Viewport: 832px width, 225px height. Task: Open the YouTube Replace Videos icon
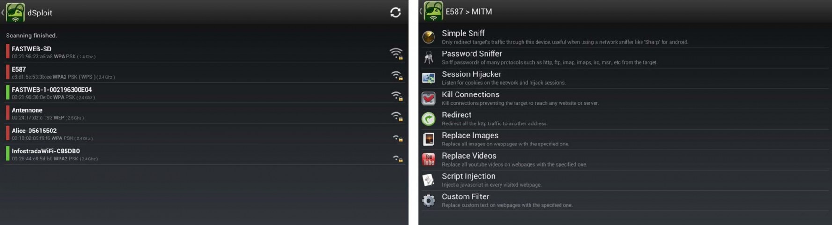coord(428,160)
